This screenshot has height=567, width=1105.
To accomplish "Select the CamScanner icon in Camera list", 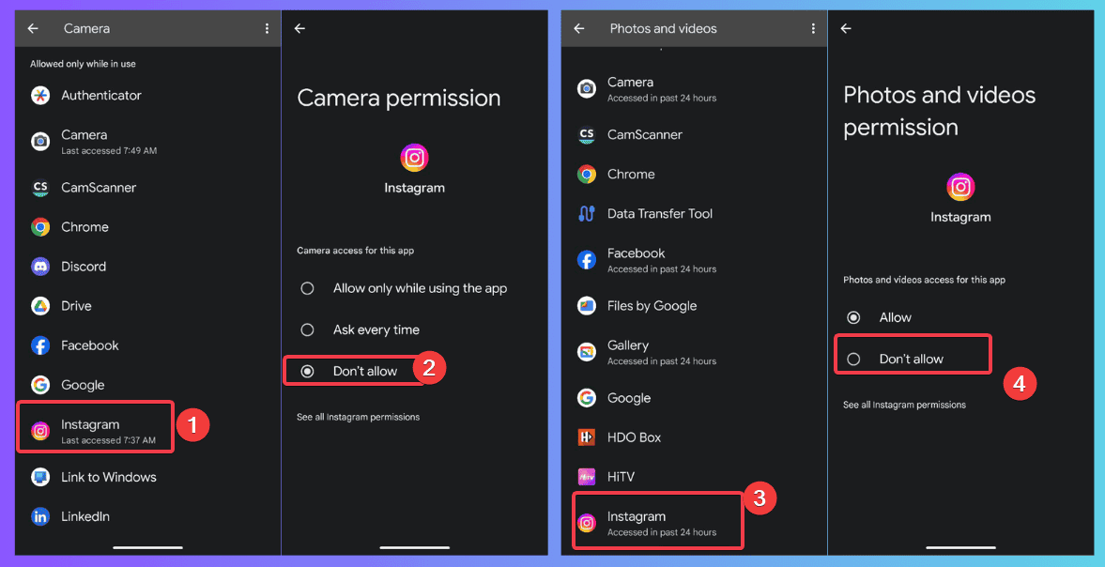I will (x=40, y=187).
